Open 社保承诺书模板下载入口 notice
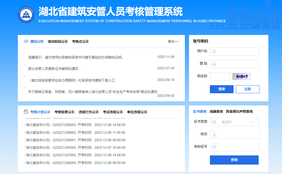282x174 pixels. (72, 80)
